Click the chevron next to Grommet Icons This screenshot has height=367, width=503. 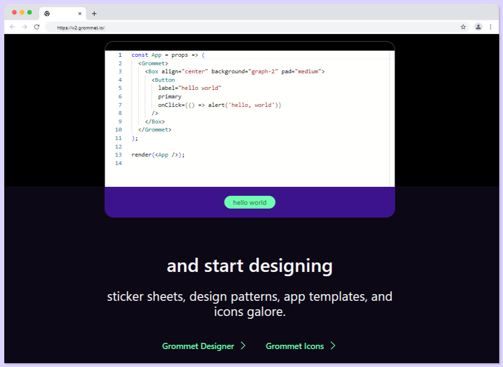coord(333,346)
